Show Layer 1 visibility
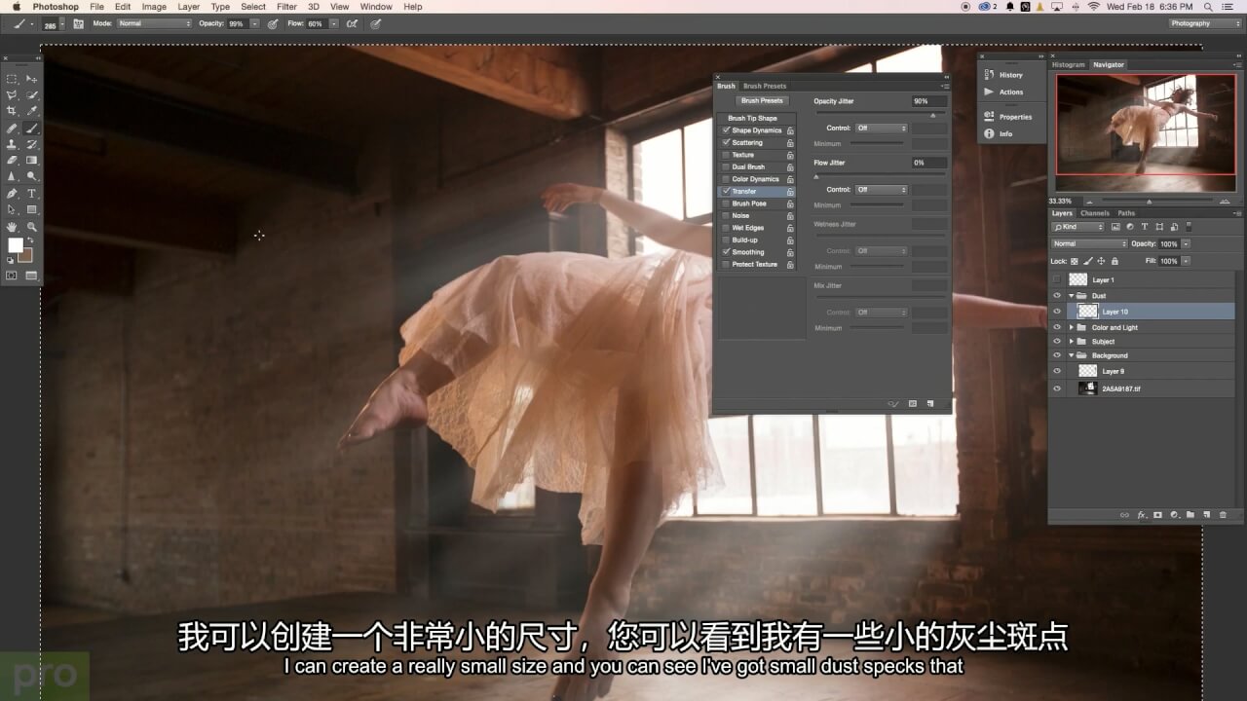The image size is (1247, 701). click(1057, 279)
